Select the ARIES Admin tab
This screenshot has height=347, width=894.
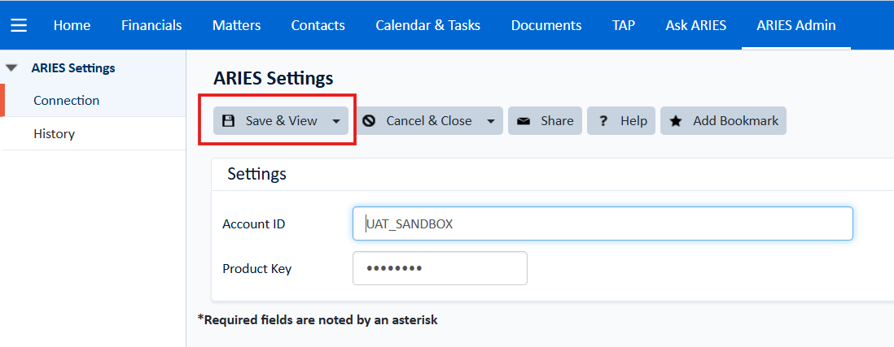pos(796,26)
